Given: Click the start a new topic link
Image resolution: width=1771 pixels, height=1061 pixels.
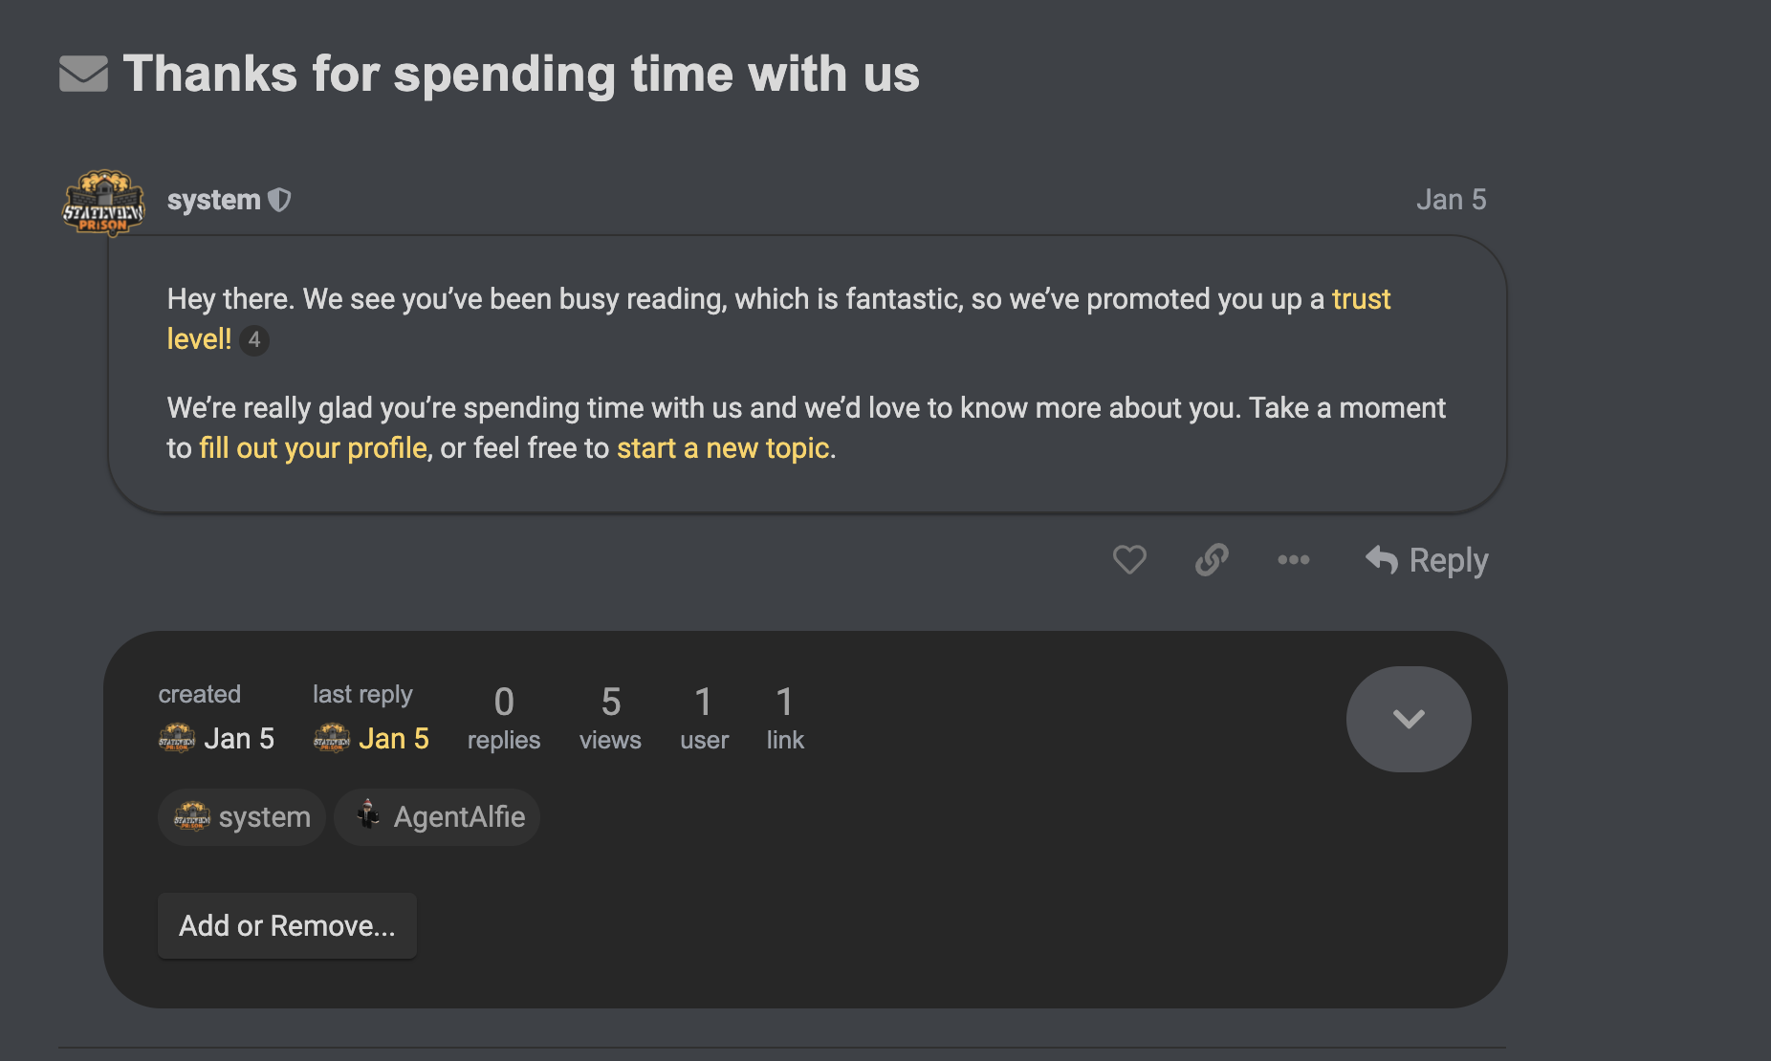Looking at the screenshot, I should tap(723, 447).
